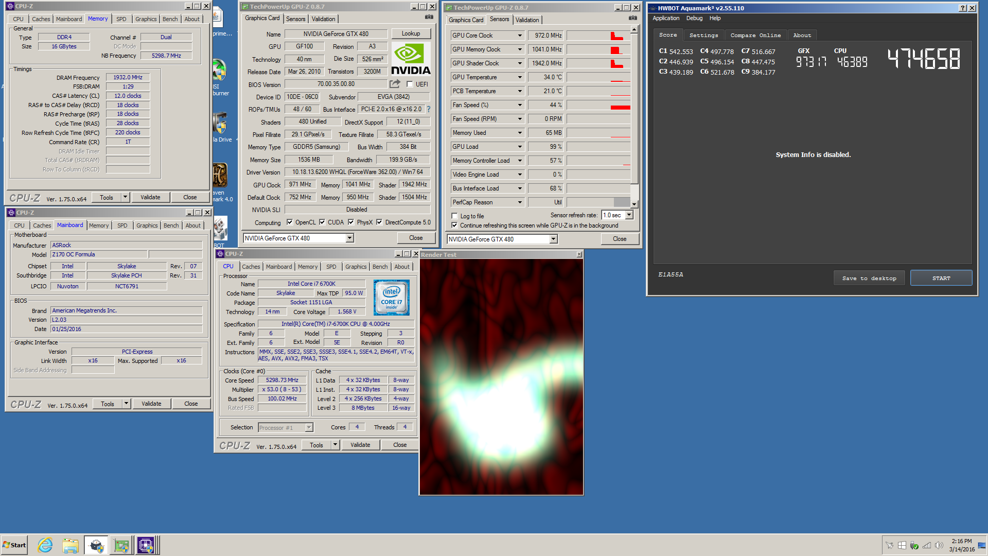Open the Validation tab in GPU-Z Sensors window

[527, 20]
